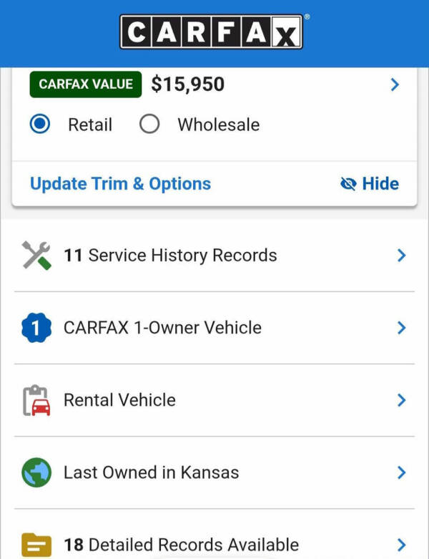Viewport: 429px width, 559px height.
Task: Select the Retail radio button
Action: click(x=40, y=124)
